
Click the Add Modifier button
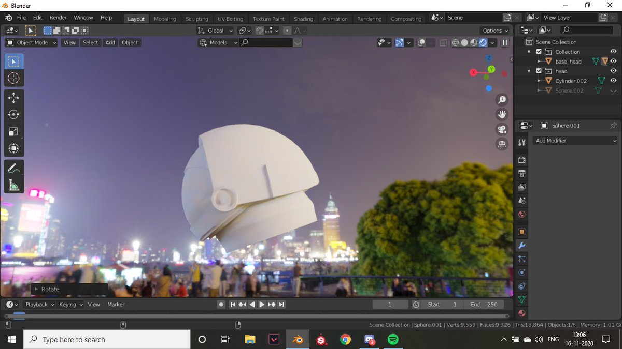pos(575,140)
